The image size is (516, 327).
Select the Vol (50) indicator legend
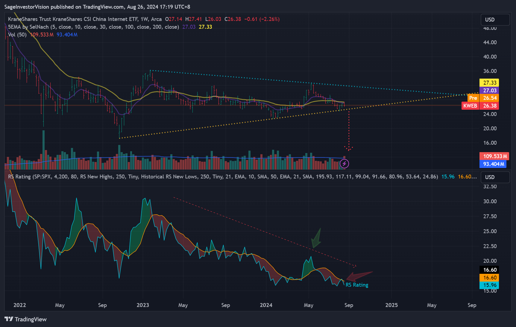(17, 35)
